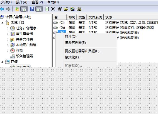The width and height of the screenshot is (158, 114).
Task: Choose 格式化(F)... from context menu
Action: point(73,57)
